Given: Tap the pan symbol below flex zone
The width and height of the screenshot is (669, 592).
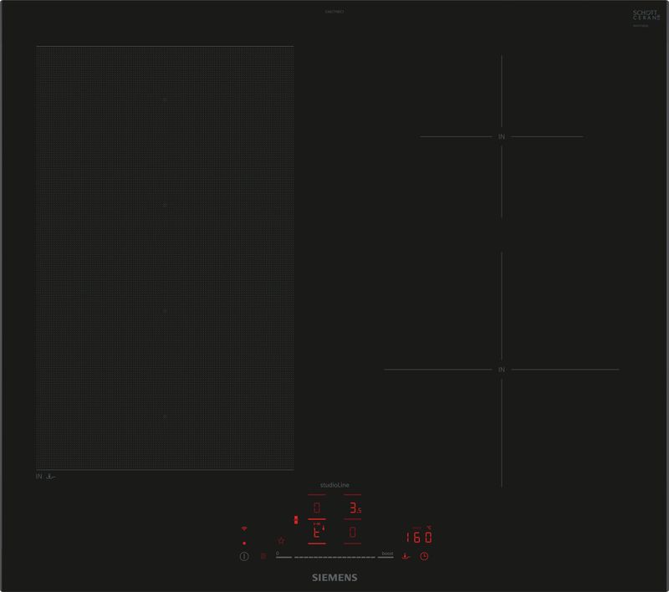Looking at the screenshot, I should (52, 477).
